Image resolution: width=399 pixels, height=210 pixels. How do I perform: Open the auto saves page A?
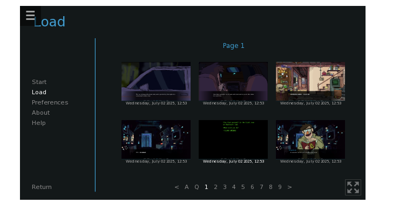click(186, 187)
